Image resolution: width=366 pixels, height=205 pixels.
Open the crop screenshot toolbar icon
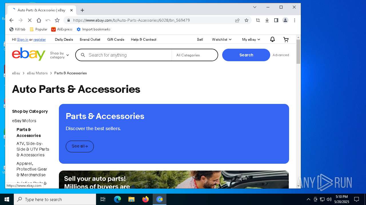tap(258, 20)
